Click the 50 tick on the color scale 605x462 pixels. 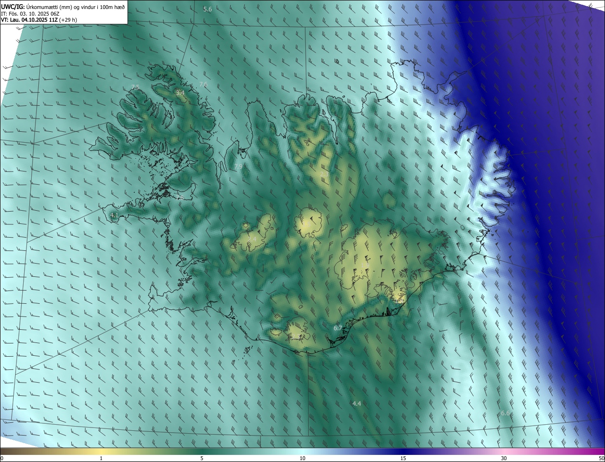pyautogui.click(x=601, y=458)
